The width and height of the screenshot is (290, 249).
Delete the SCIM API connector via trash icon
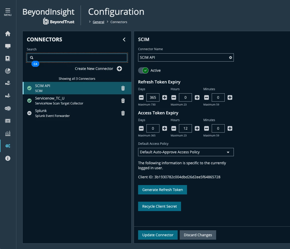point(123,88)
